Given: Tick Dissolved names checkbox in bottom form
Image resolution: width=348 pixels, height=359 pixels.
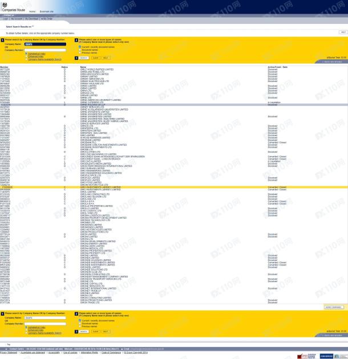Looking at the screenshot, I should tap(80, 324).
